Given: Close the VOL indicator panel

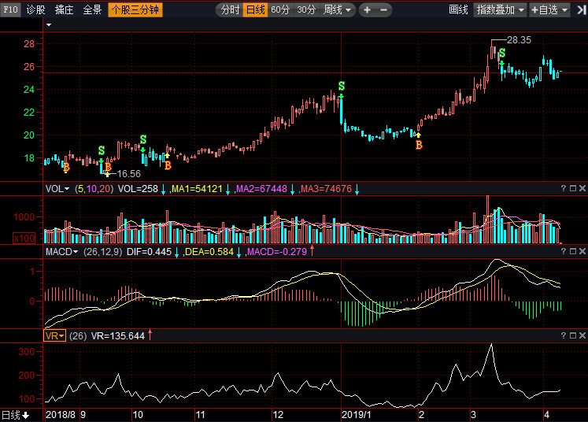Looking at the screenshot, I should click(x=582, y=189).
